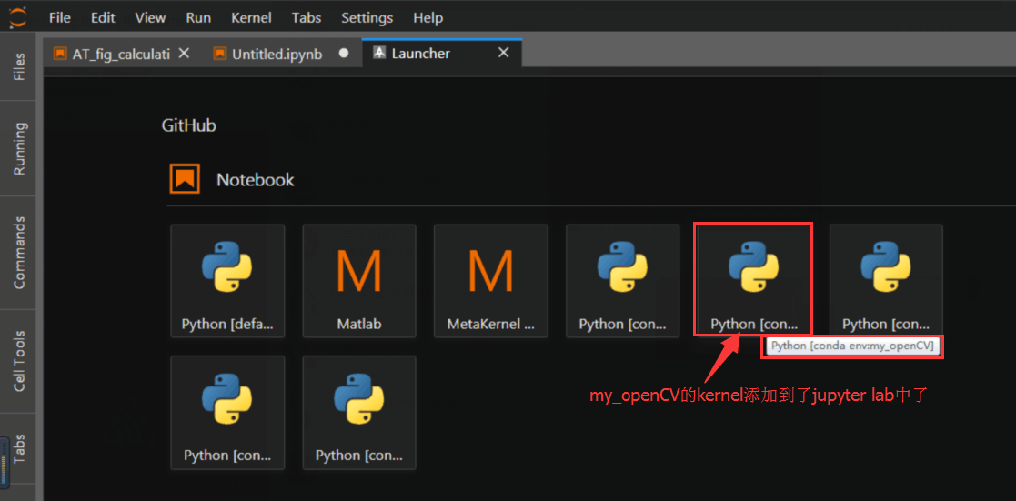Launch a Matlab notebook
Image resolution: width=1016 pixels, height=501 pixels.
359,281
